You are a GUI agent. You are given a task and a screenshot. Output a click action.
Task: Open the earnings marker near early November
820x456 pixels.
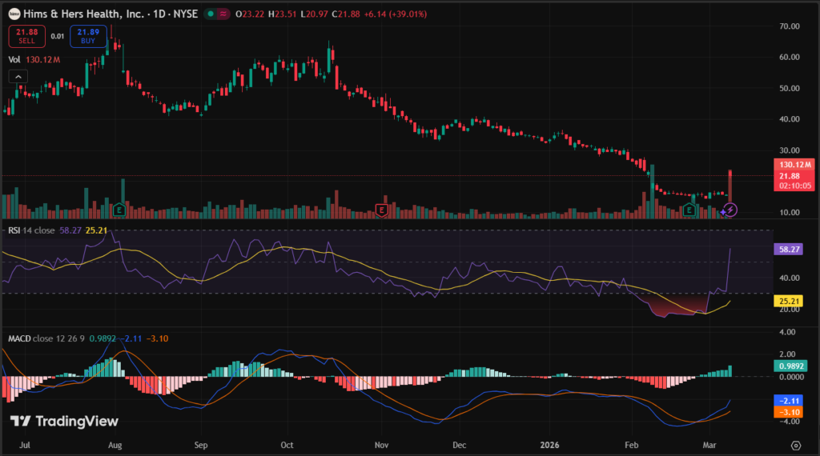coord(382,210)
